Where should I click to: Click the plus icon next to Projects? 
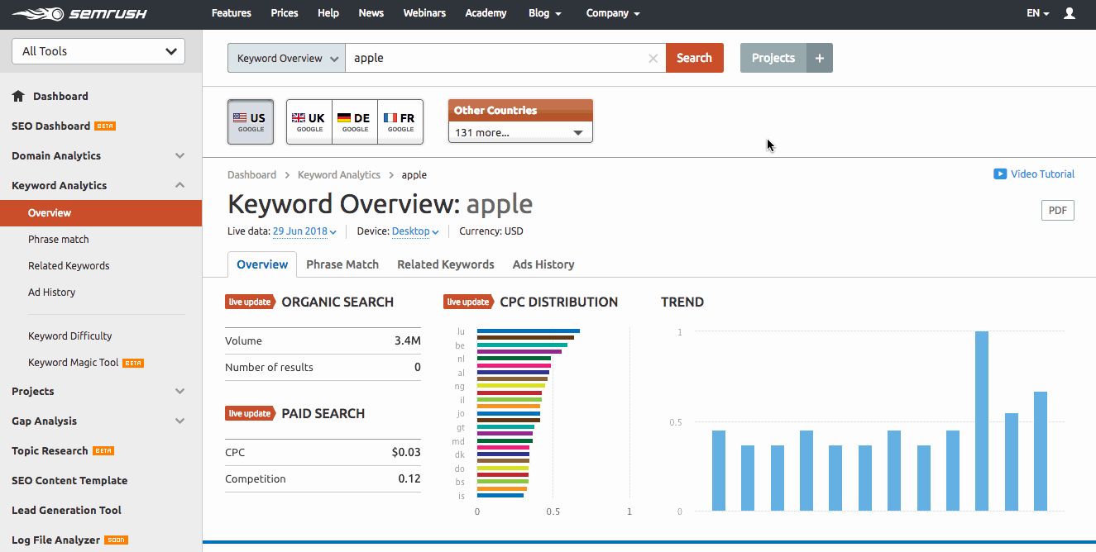[820, 58]
